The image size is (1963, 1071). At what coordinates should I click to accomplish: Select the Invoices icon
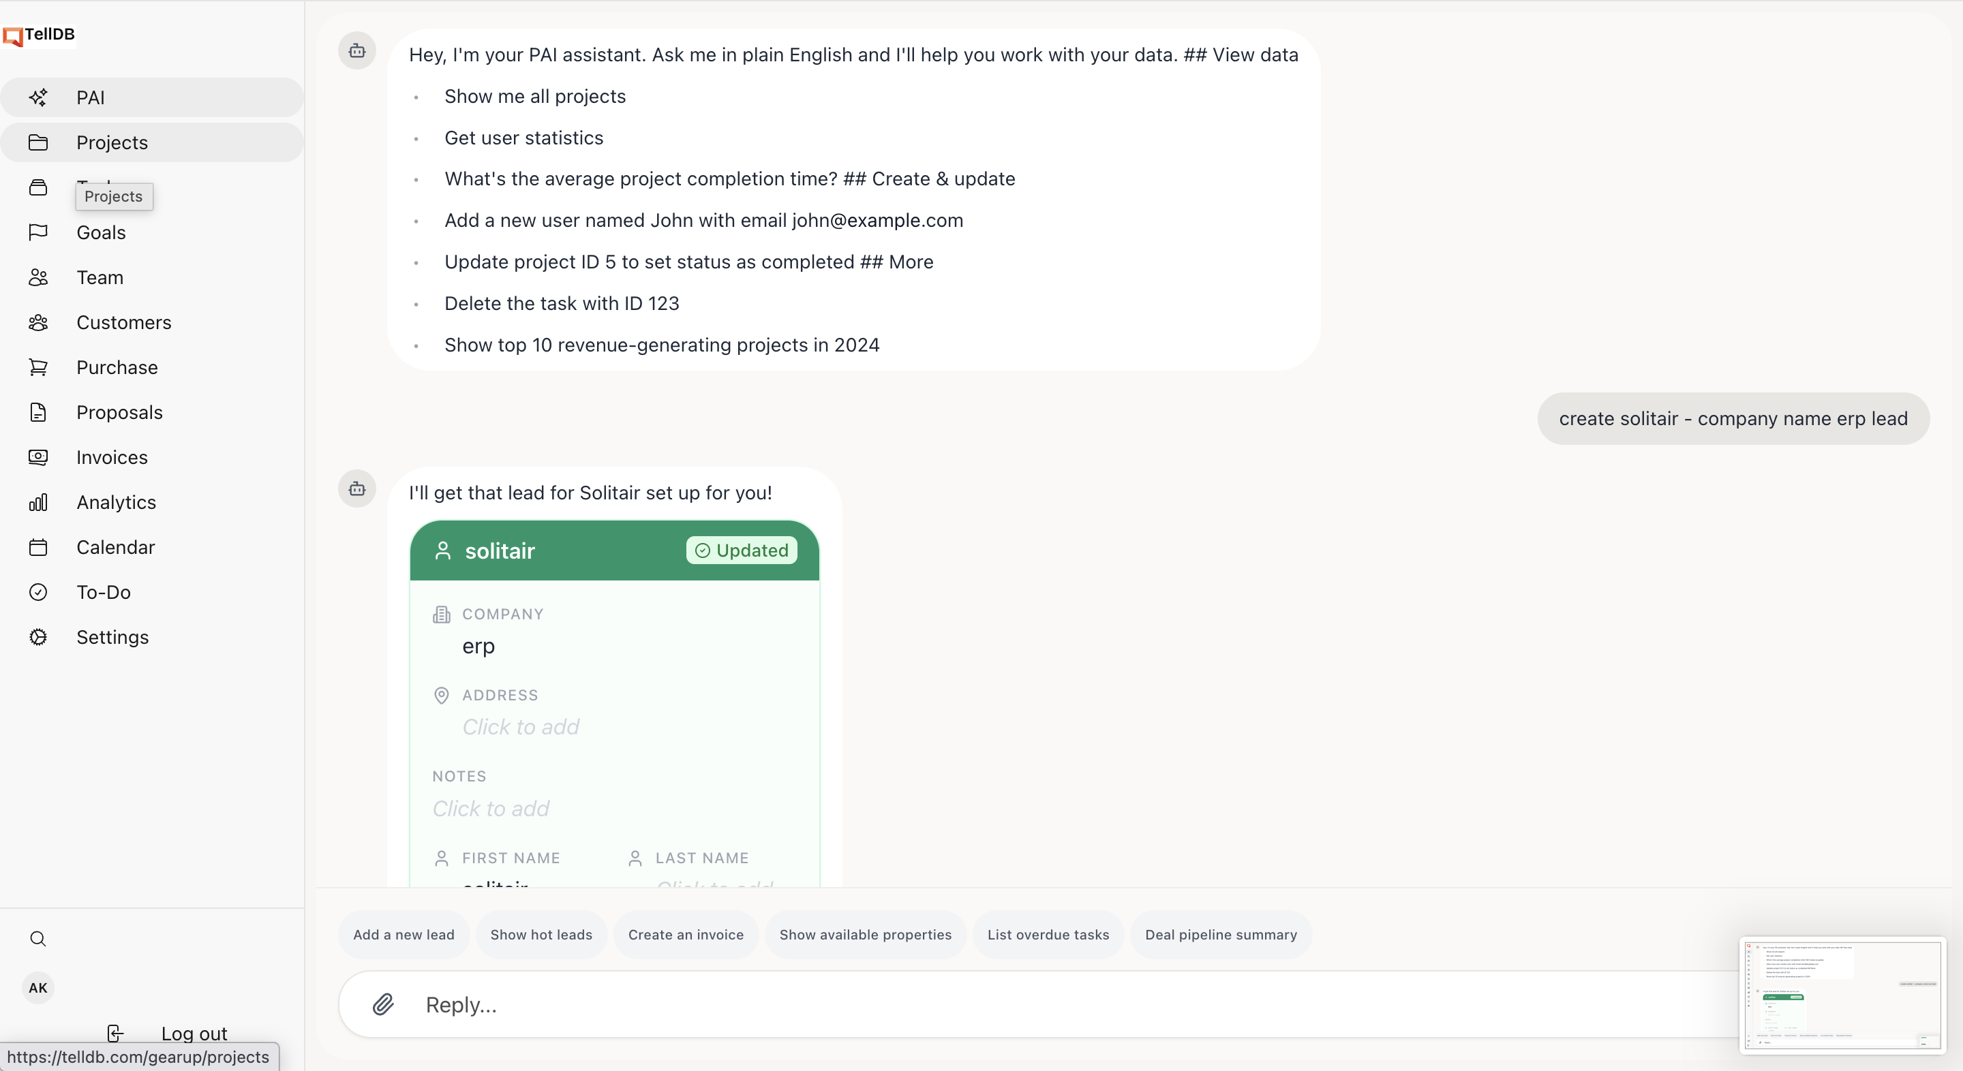coord(38,457)
